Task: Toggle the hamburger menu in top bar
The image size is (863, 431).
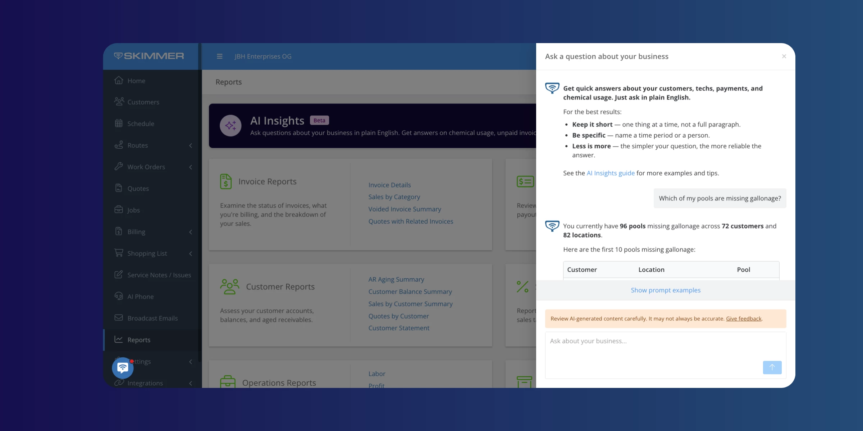Action: coord(220,56)
